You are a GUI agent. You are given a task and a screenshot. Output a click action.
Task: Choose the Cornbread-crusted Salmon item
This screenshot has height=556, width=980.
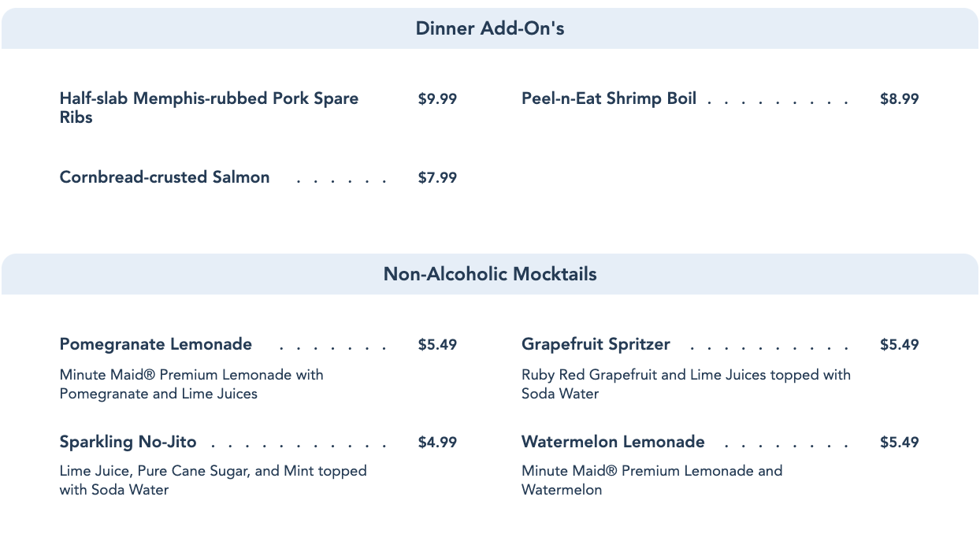coord(165,177)
